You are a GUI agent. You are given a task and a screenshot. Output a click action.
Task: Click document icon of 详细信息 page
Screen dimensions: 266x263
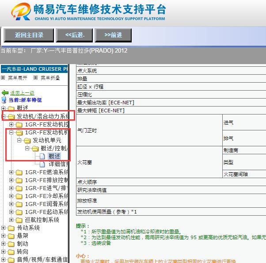click(42, 164)
